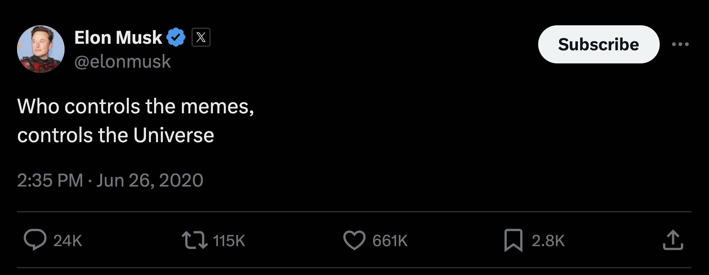The height and width of the screenshot is (275, 709).
Task: Click the 2:35 PM timestamp
Action: click(x=50, y=180)
